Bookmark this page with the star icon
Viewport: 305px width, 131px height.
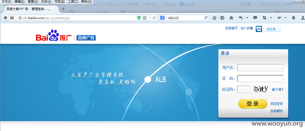click(x=214, y=18)
